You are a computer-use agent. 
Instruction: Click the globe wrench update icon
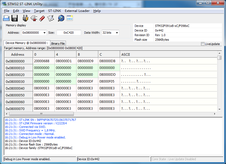(61, 18)
